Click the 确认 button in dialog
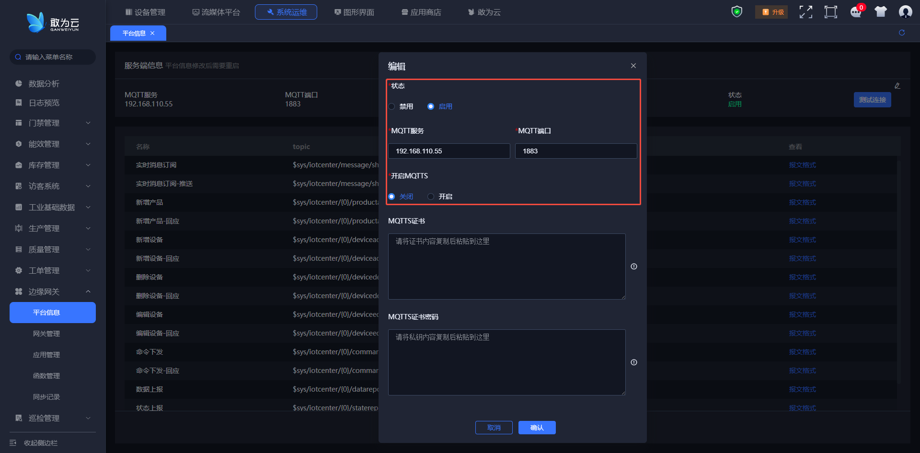 pos(537,428)
